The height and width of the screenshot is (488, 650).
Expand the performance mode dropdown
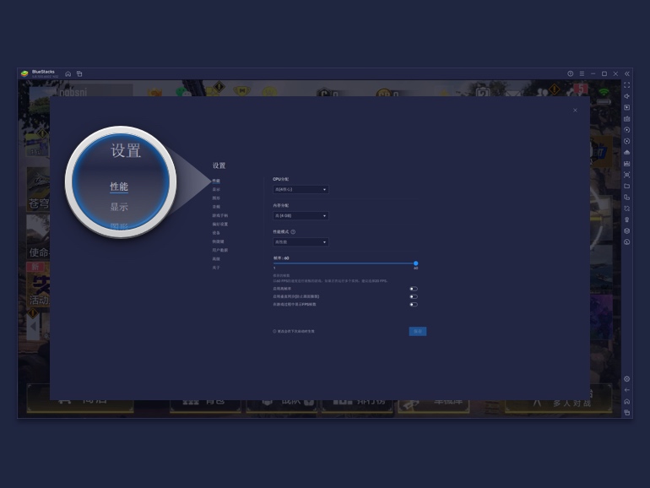tap(301, 242)
